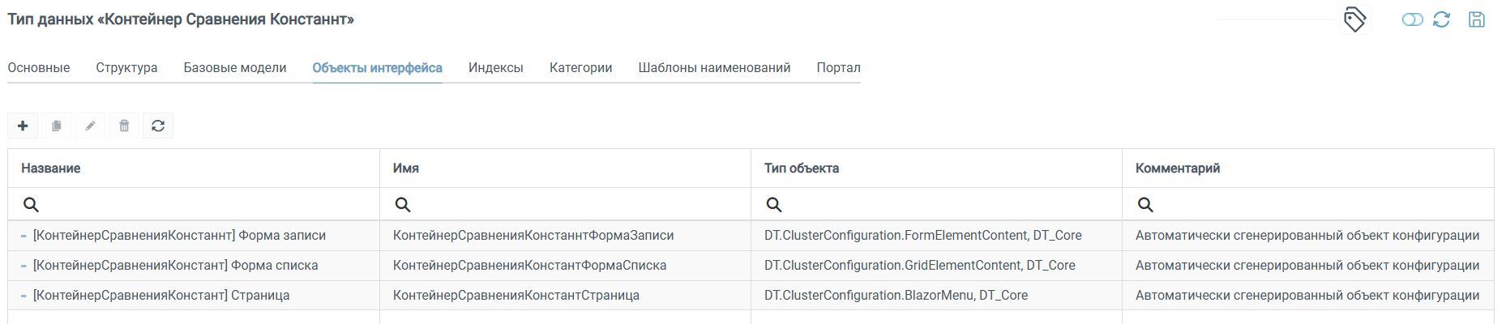The image size is (1506, 324).
Task: Click the header refresh arrows icon
Action: [1441, 19]
